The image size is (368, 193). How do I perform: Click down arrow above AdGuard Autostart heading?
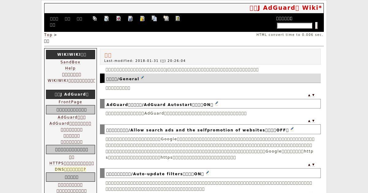[313, 95]
